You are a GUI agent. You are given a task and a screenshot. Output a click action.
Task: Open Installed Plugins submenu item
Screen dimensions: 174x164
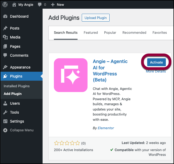click(17, 86)
